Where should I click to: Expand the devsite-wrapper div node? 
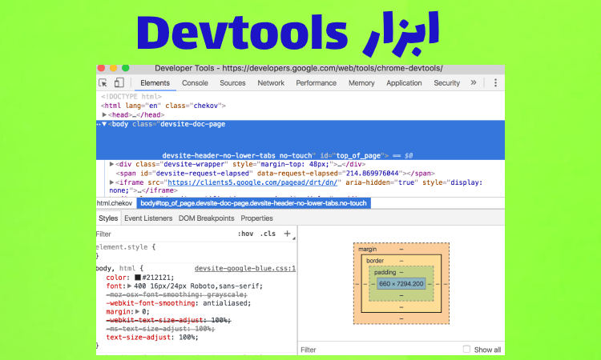click(x=111, y=164)
